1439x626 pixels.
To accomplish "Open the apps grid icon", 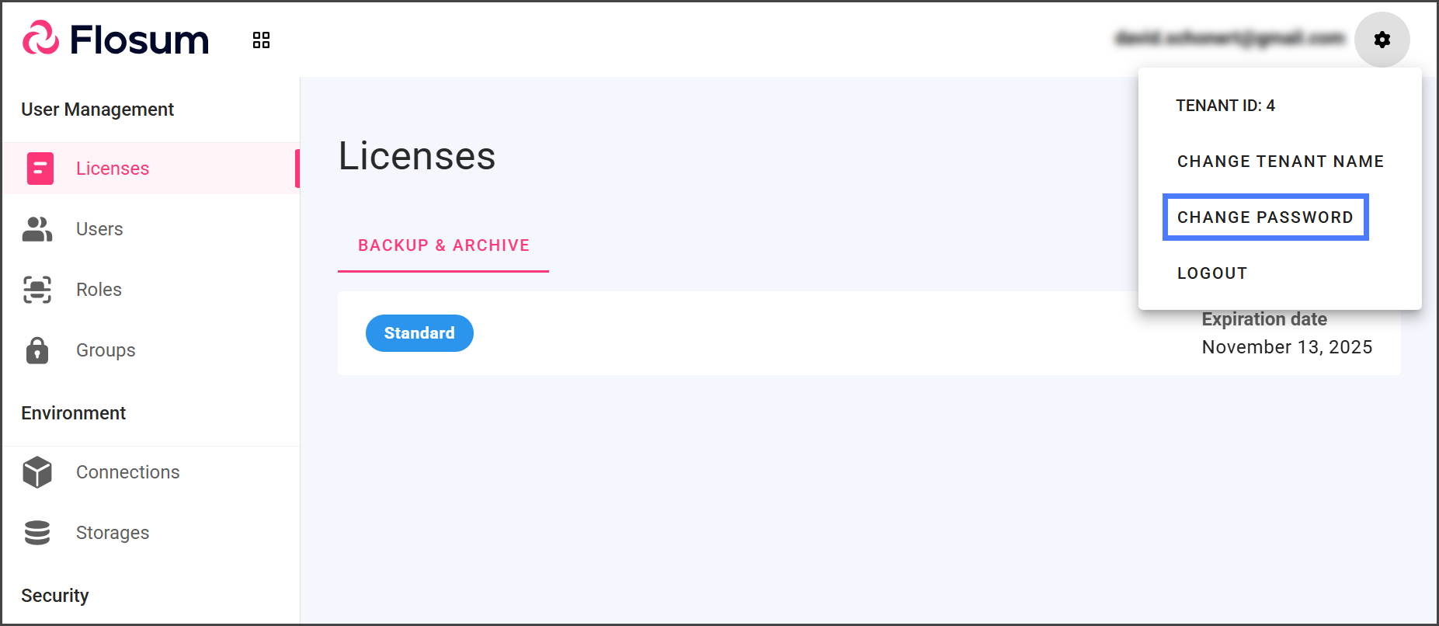I will coord(261,40).
